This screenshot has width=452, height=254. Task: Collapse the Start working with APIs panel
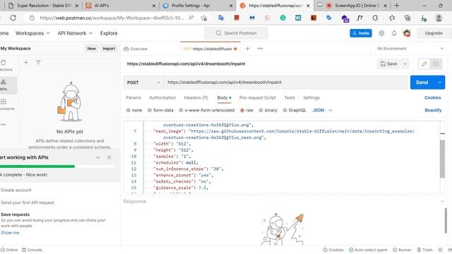coord(97,157)
